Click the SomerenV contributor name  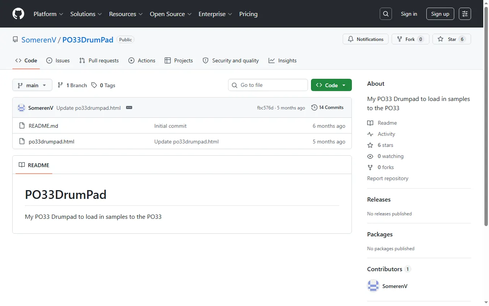click(395, 286)
